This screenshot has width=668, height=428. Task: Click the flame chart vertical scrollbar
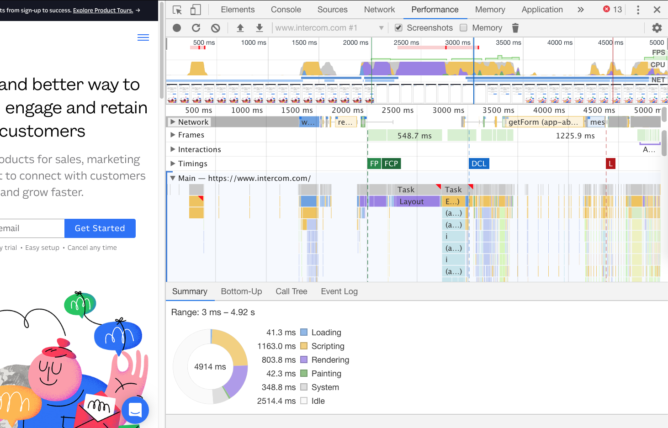coord(664,143)
